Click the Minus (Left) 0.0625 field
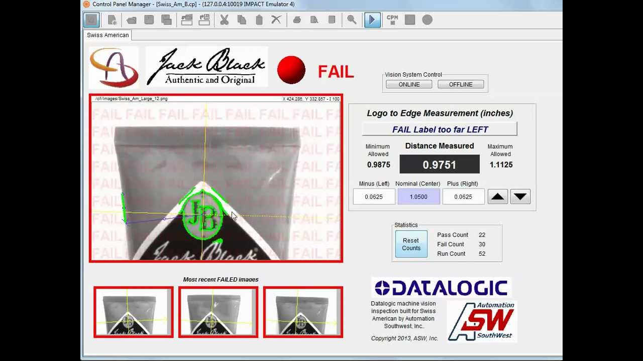 coord(374,197)
